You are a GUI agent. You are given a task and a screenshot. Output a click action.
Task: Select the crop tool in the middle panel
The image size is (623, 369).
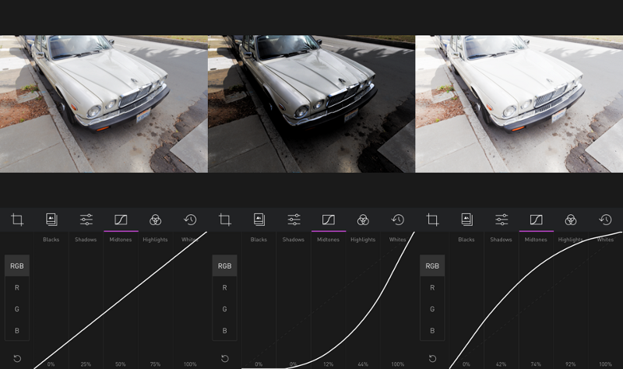pyautogui.click(x=225, y=220)
